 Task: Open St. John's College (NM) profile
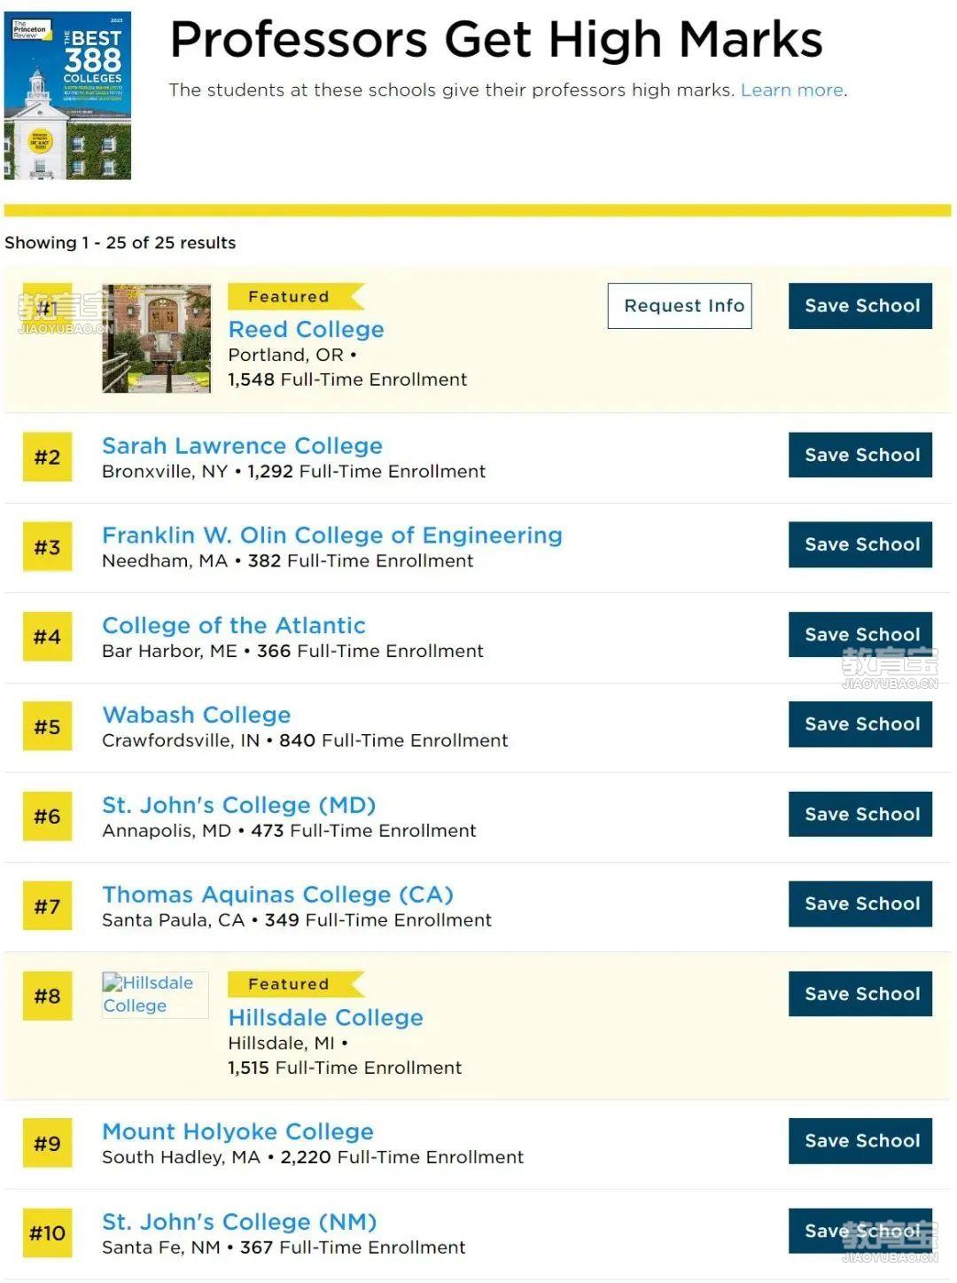click(240, 1223)
